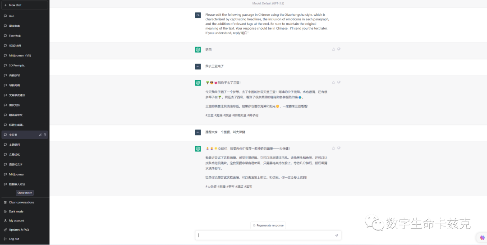Click the ChatGPT logo beside 明白 reply

pyautogui.click(x=198, y=50)
